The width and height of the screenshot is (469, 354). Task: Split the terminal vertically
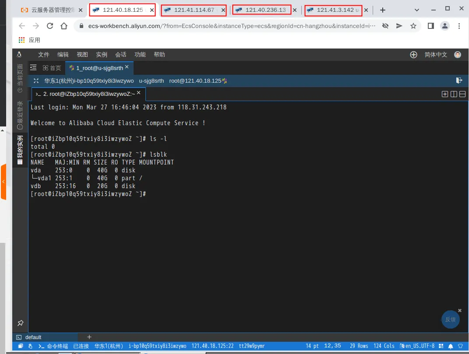[453, 94]
